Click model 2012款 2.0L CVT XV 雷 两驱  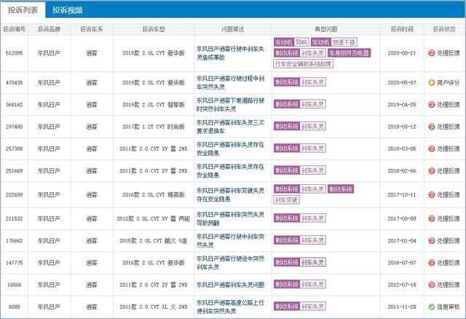(154, 218)
